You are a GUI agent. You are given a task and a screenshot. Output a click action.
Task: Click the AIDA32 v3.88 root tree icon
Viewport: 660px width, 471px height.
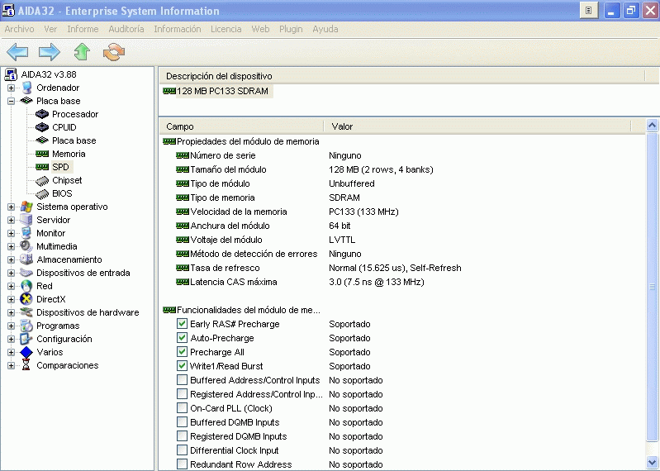click(11, 74)
